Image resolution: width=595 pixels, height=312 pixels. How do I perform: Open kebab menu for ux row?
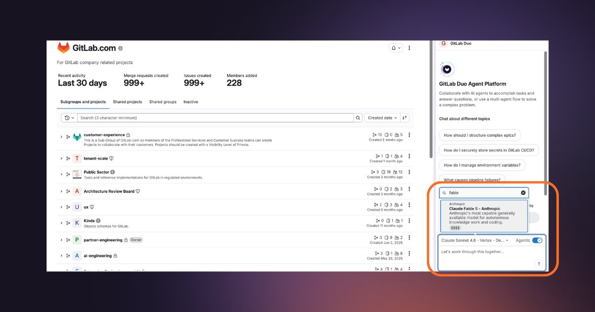[x=409, y=205]
